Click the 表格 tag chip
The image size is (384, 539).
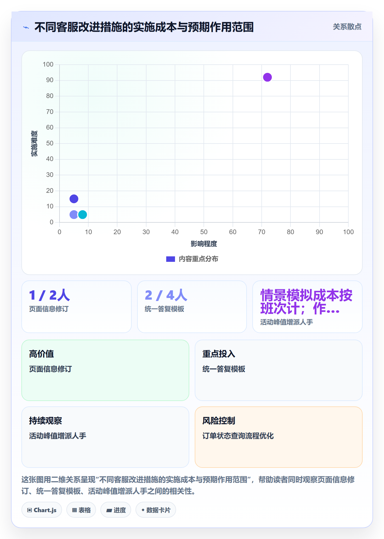[x=81, y=510]
